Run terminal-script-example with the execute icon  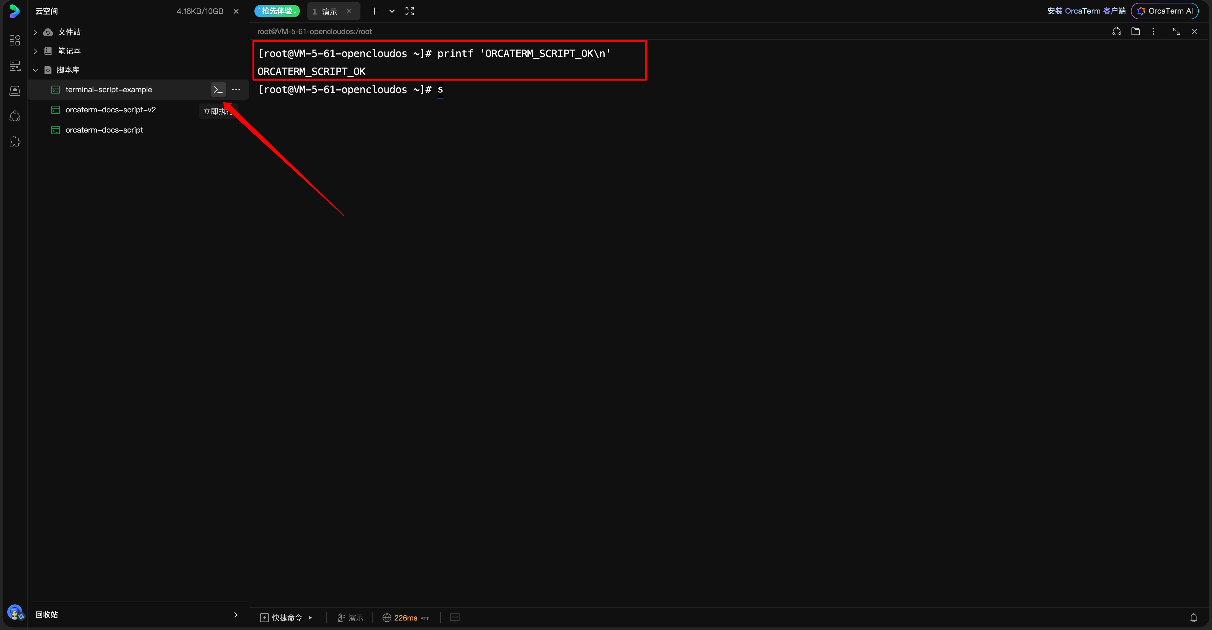[x=218, y=89]
